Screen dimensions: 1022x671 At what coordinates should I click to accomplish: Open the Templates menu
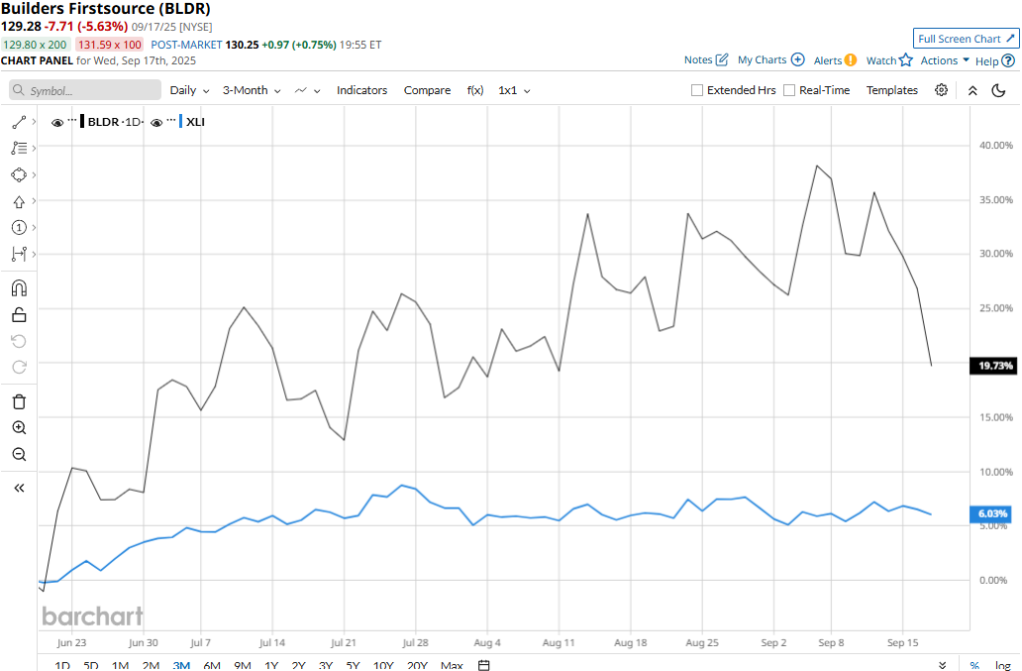891,90
